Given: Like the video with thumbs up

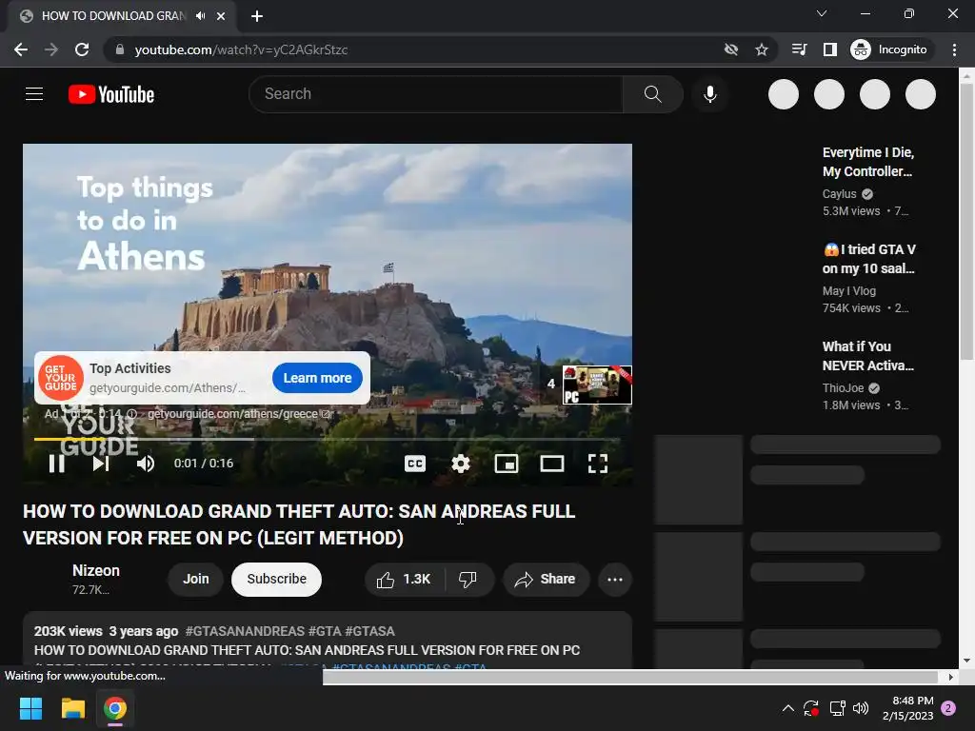Looking at the screenshot, I should [x=405, y=580].
